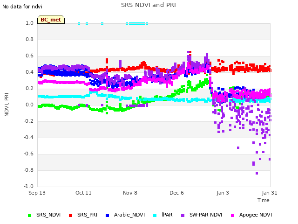Click the BC_met label tag
The width and height of the screenshot is (298, 224).
(x=51, y=20)
